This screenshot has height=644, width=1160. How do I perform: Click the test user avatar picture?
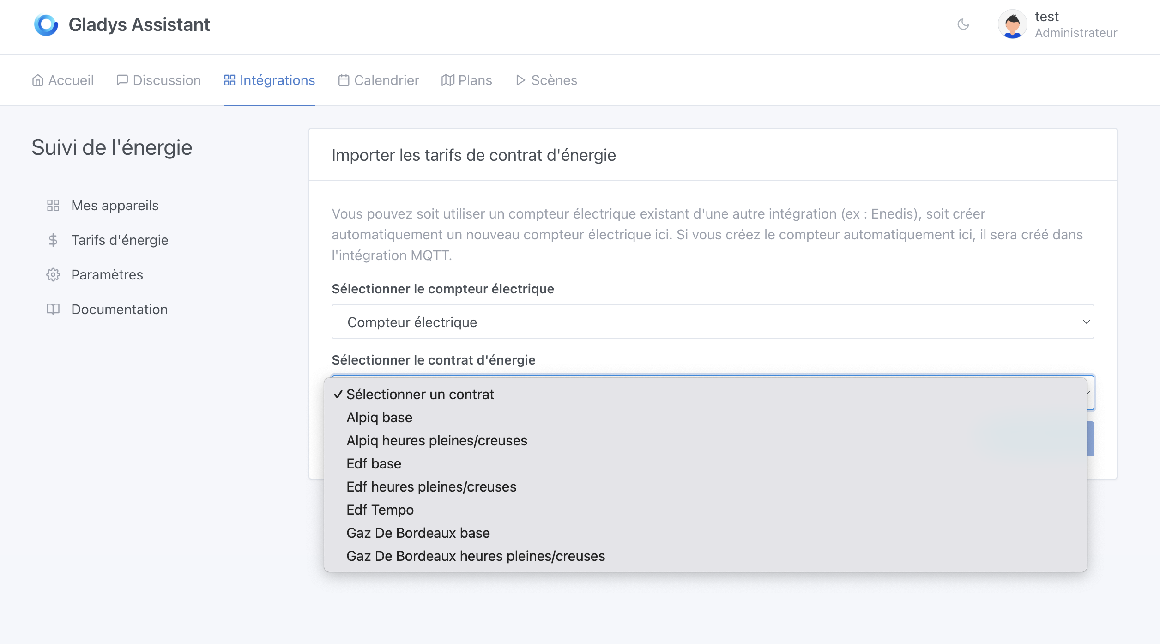(1012, 24)
